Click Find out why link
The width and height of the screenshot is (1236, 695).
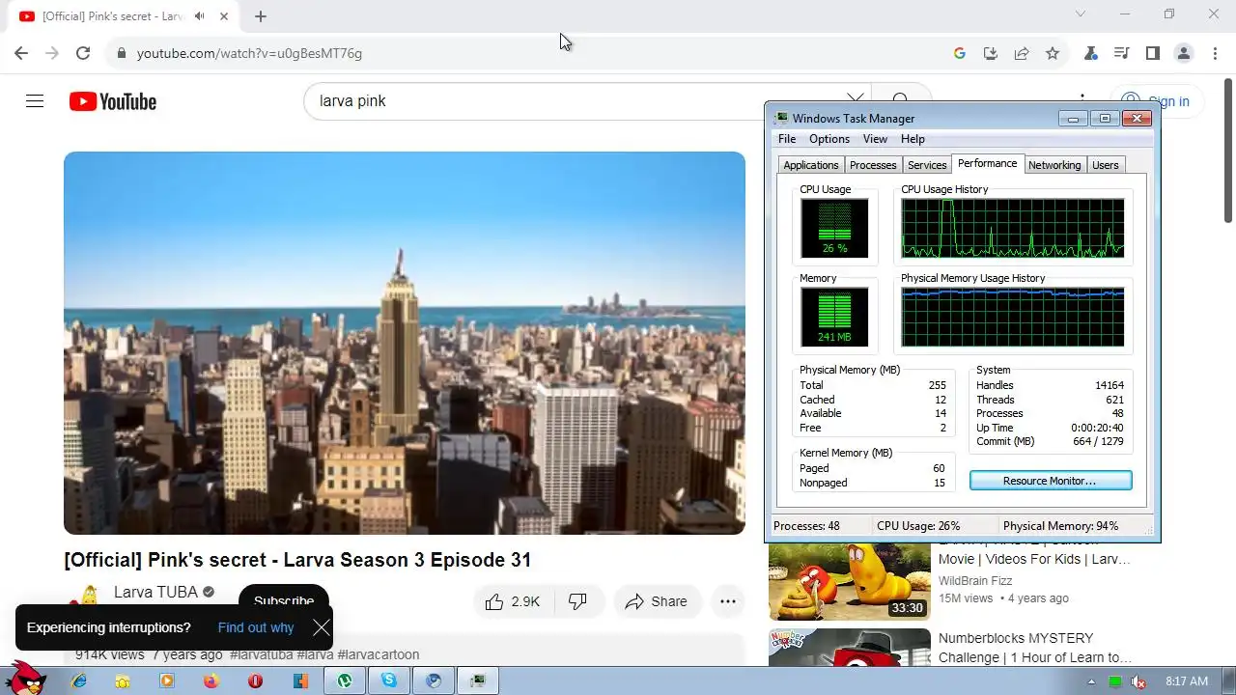click(256, 627)
